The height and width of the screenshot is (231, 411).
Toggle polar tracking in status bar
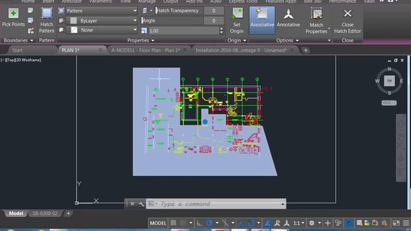(x=209, y=223)
